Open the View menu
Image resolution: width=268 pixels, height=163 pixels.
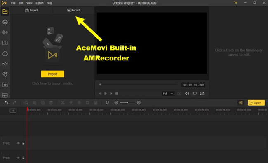(29, 3)
